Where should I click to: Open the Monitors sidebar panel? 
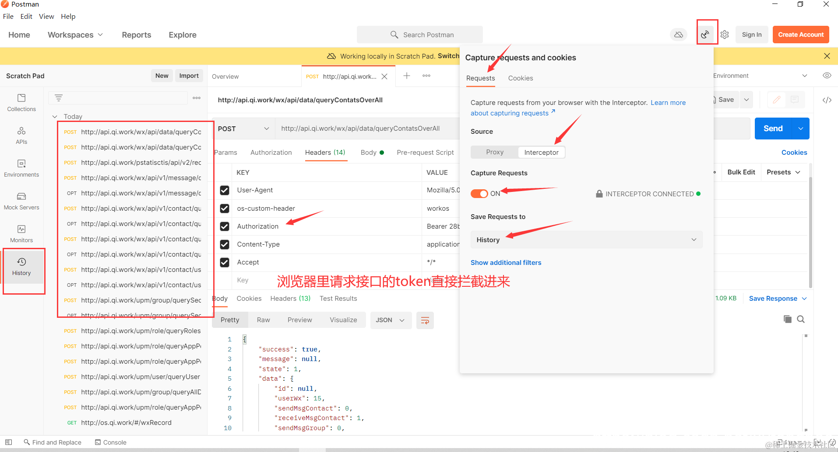tap(21, 234)
